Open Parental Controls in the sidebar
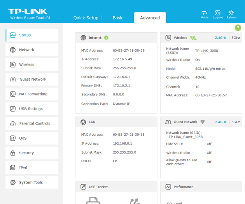Viewport: 245px width, 204px height. (32, 123)
